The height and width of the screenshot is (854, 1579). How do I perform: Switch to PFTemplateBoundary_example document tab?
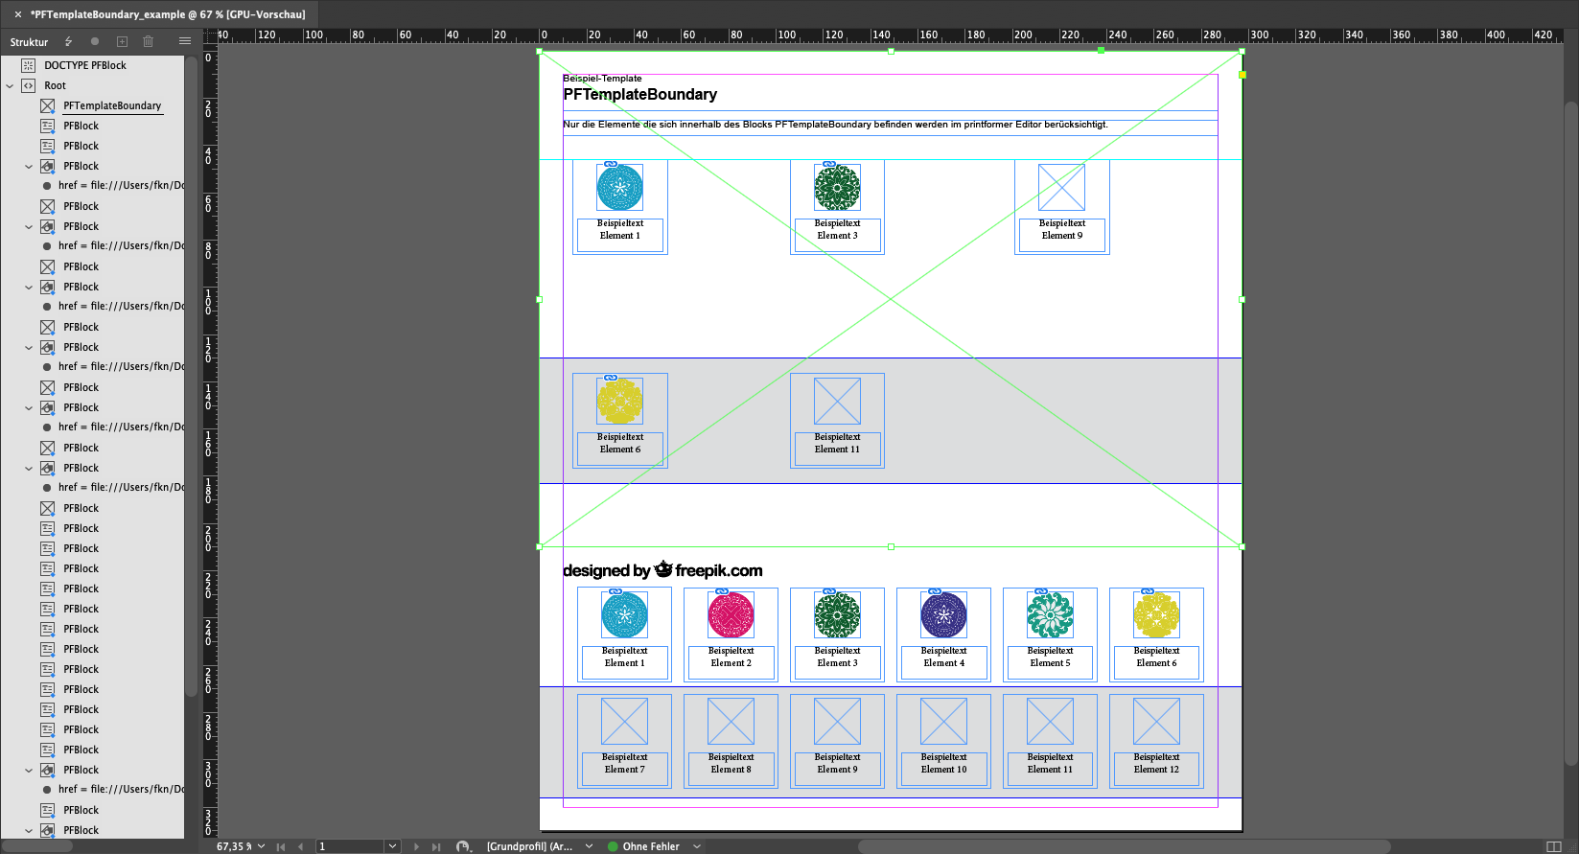167,14
